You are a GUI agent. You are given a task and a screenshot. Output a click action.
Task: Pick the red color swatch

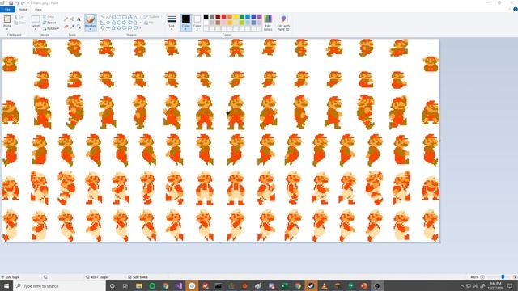click(224, 16)
